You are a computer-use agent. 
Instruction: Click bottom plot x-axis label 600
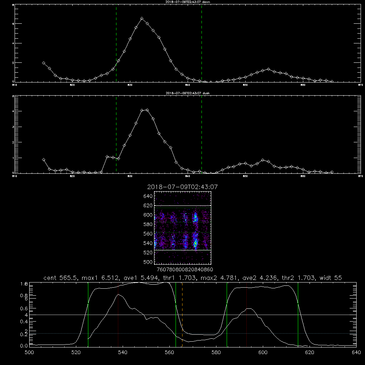(x=263, y=353)
